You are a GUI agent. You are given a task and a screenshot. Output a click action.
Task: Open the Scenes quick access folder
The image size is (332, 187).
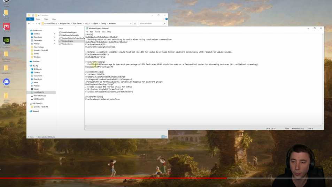pyautogui.click(x=35, y=54)
